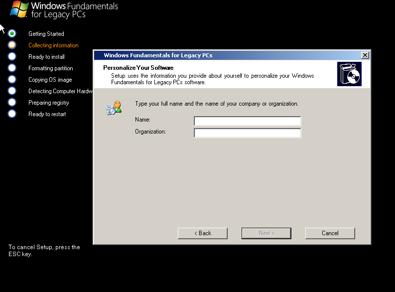395x292 pixels.
Task: Select the Preparing registry step indicator
Action: 12,102
